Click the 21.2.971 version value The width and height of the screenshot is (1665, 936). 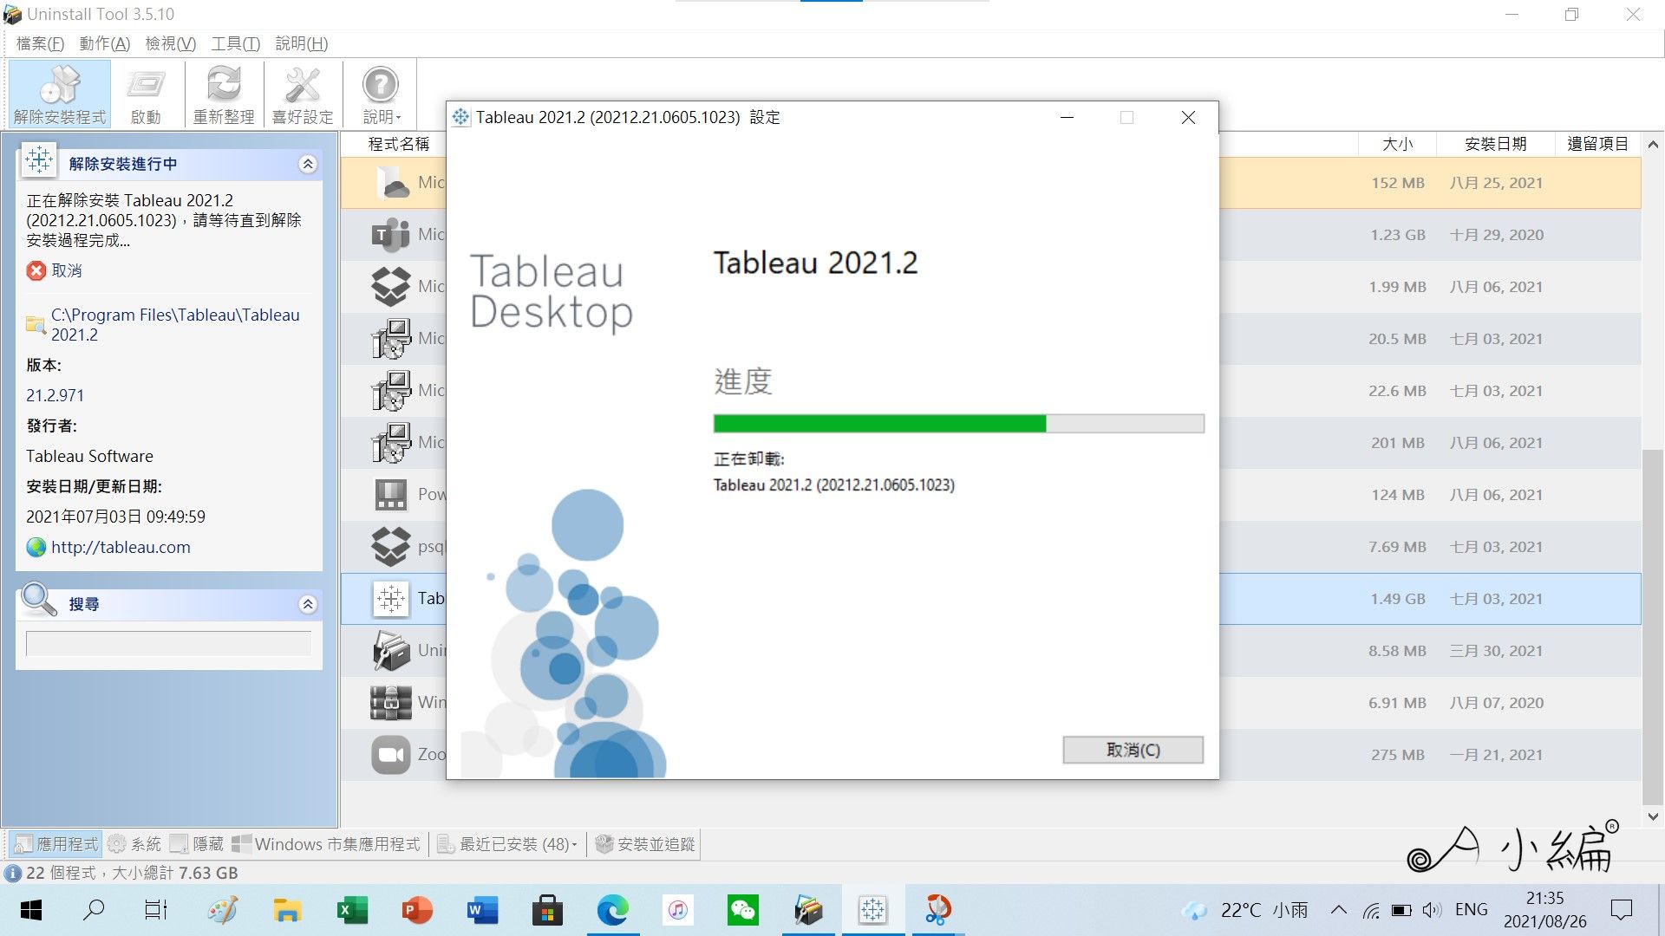(55, 395)
